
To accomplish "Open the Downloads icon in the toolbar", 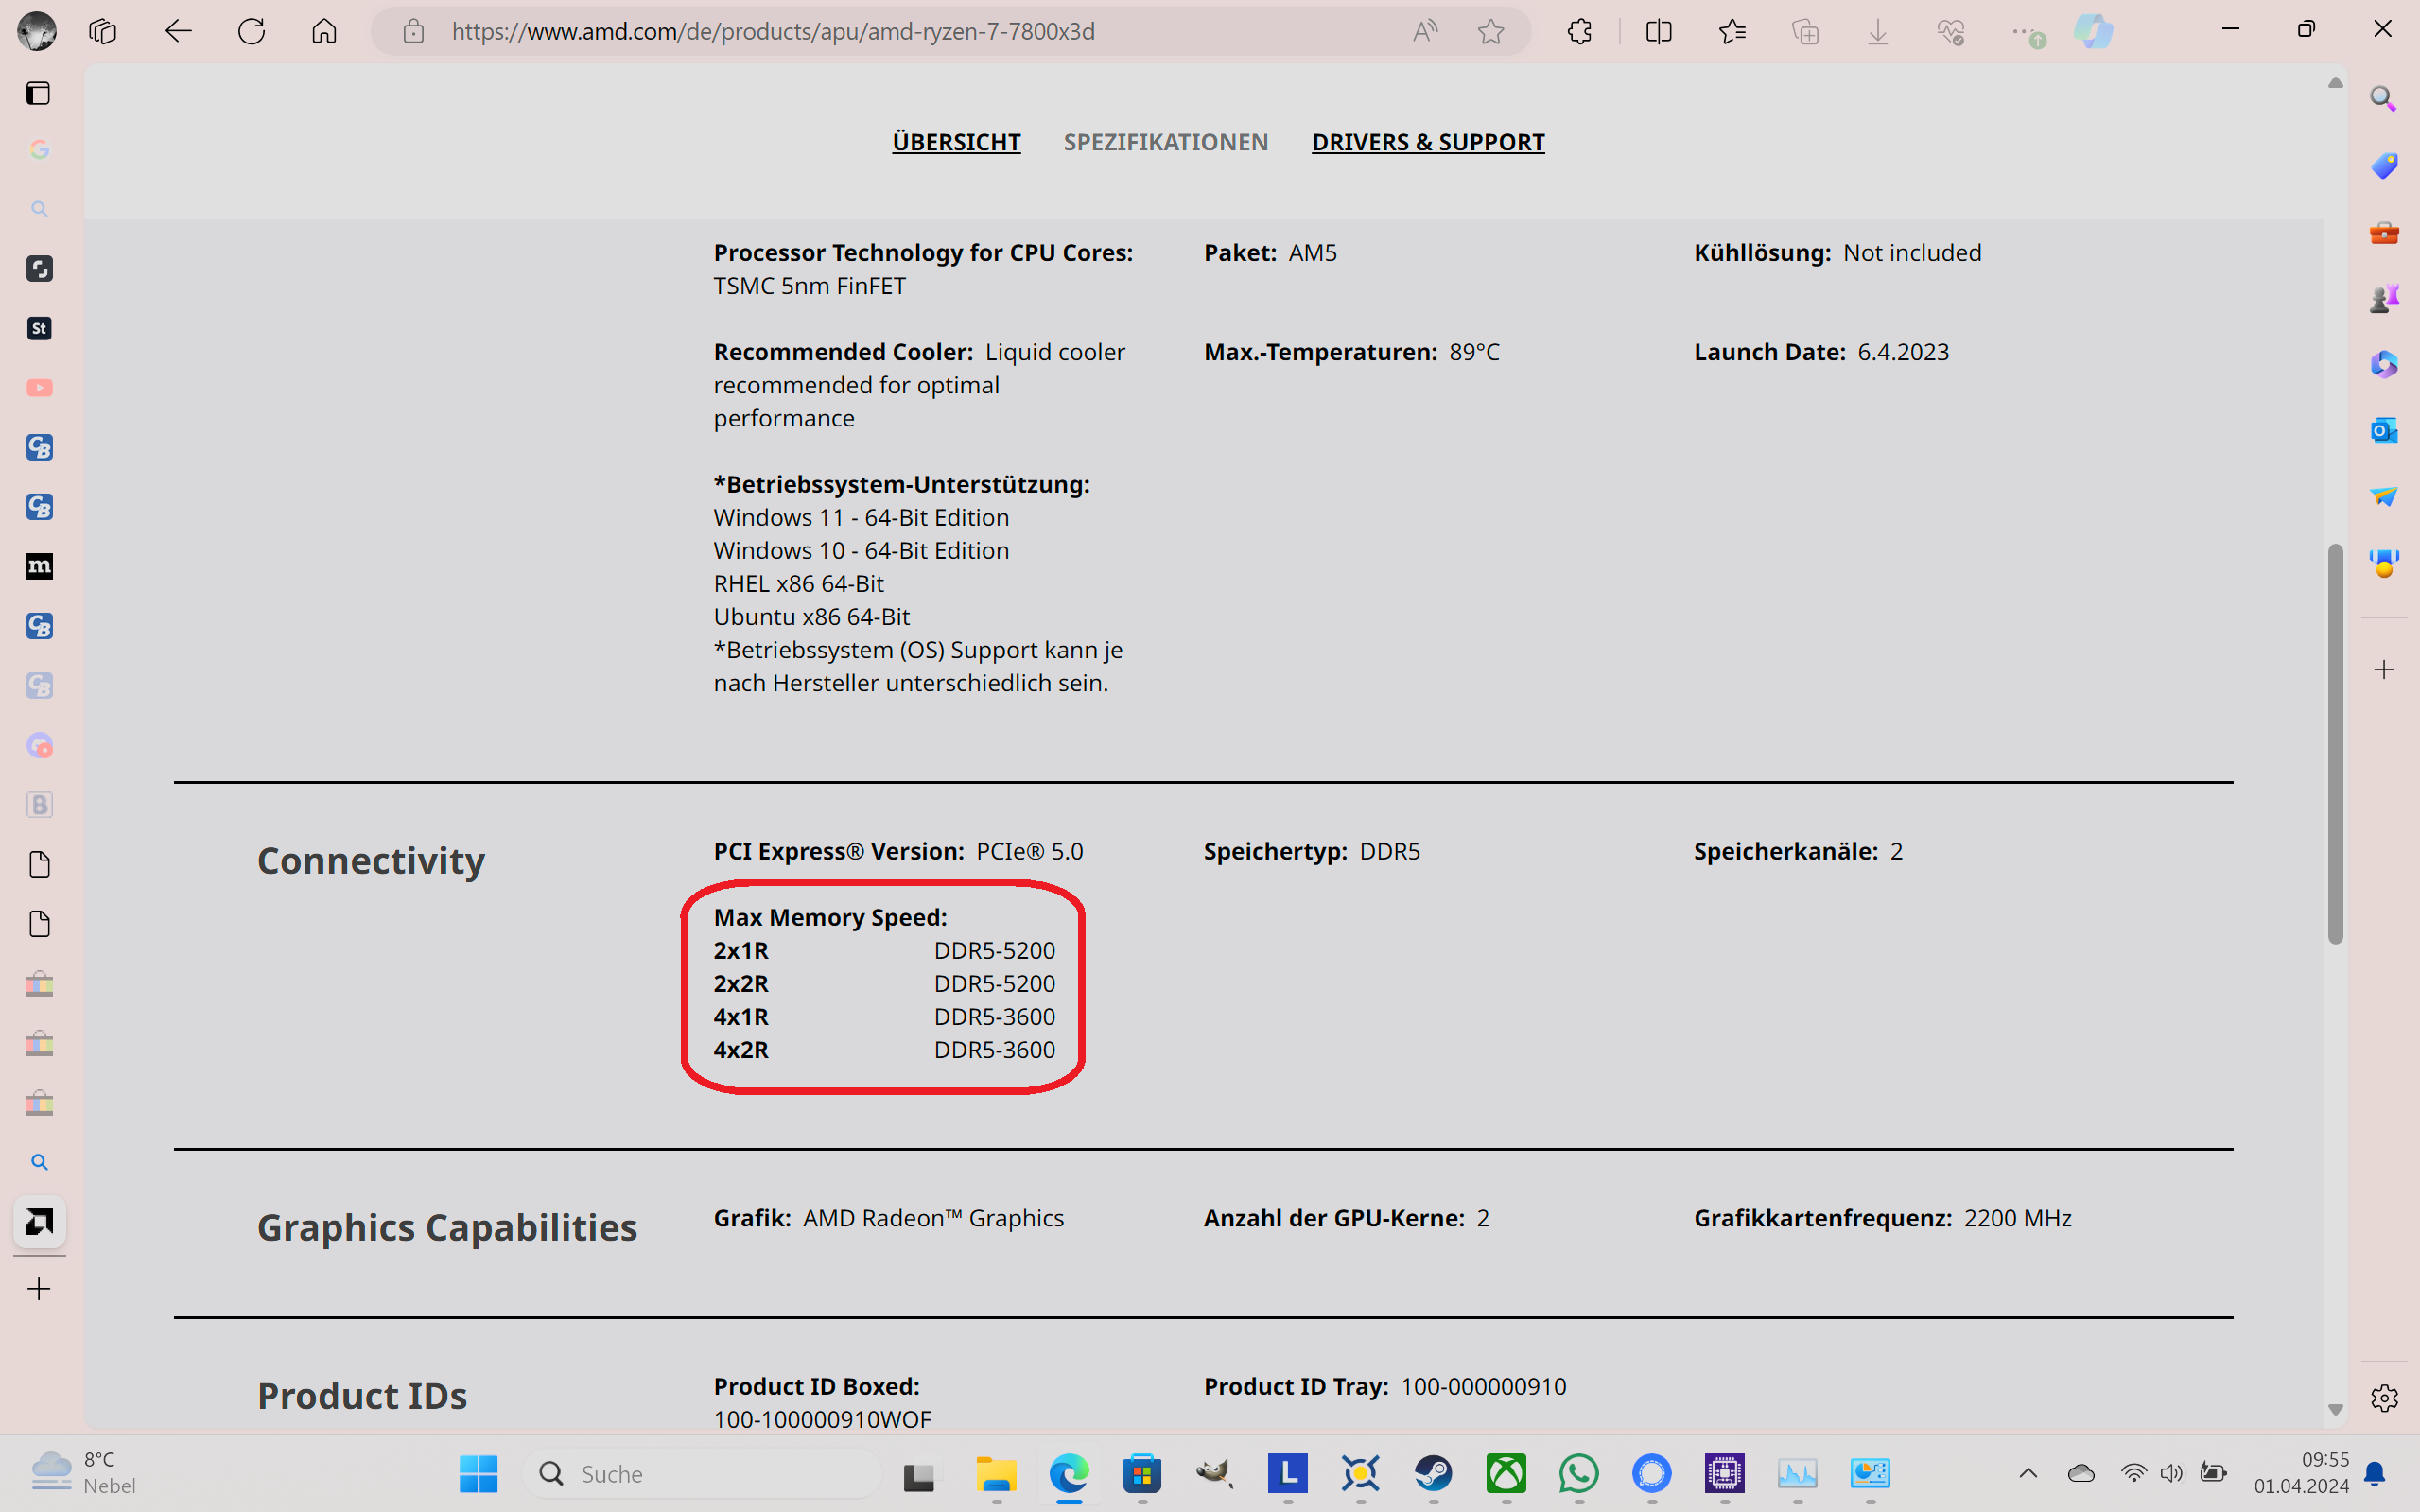I will point(1878,31).
